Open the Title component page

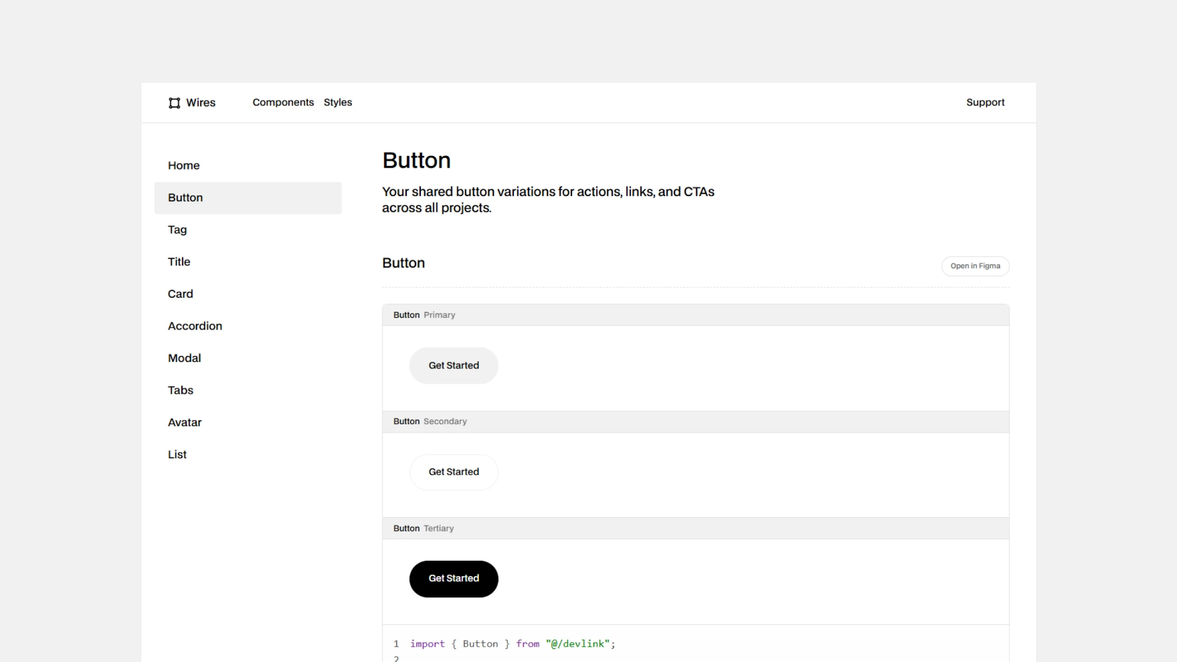point(178,261)
